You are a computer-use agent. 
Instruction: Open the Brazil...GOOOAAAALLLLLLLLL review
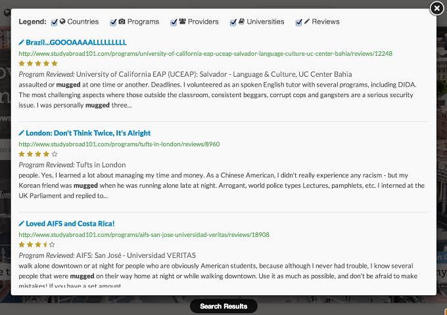click(x=76, y=43)
